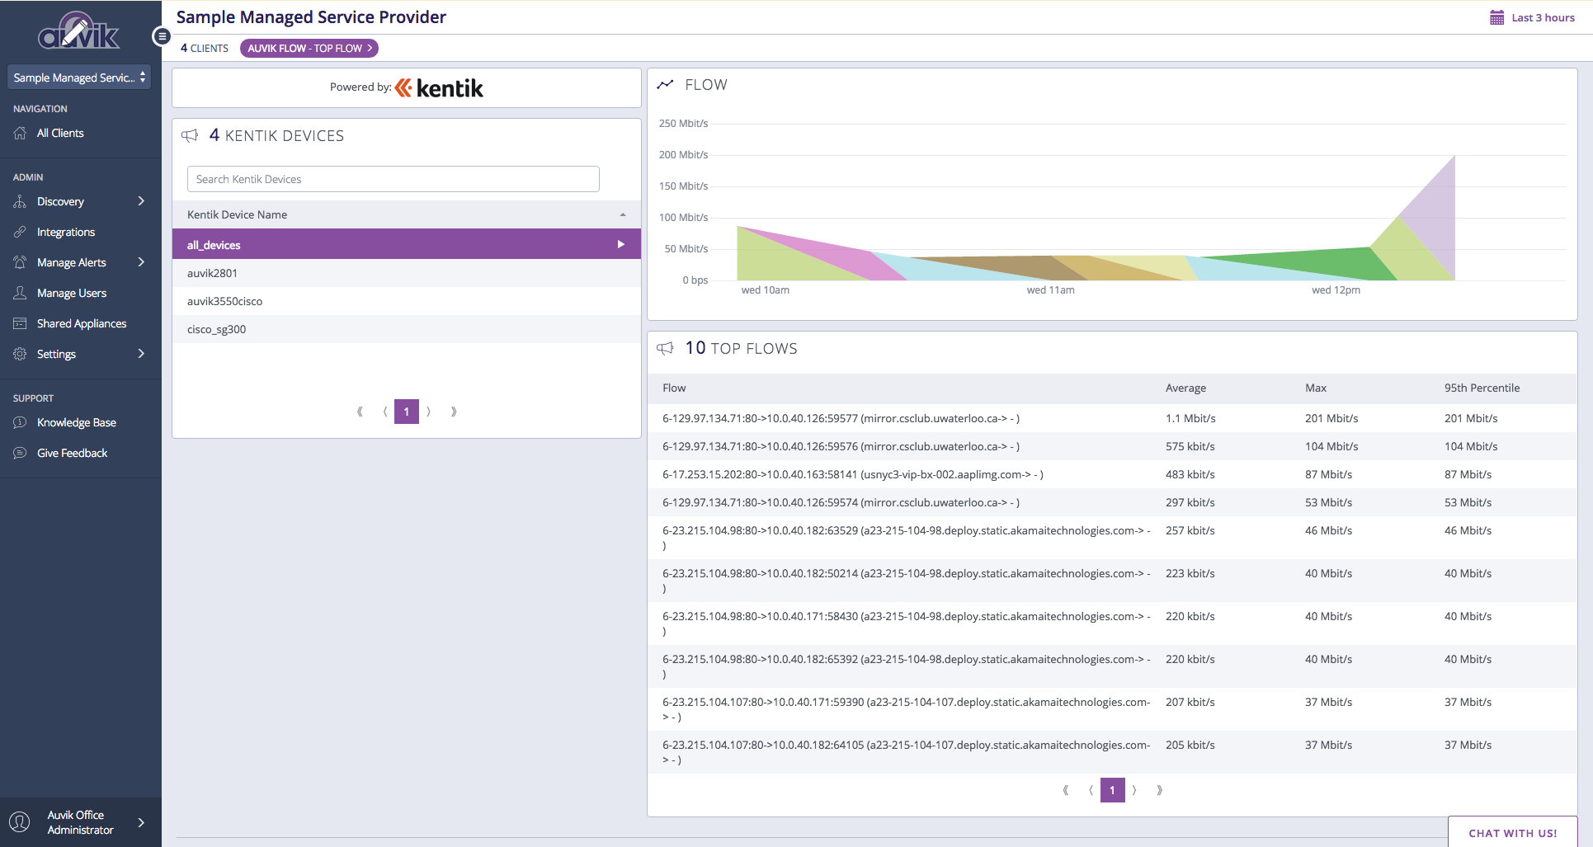Click the sidebar collapse hamburger icon
Screen dimensions: 1593x847
coord(162,36)
